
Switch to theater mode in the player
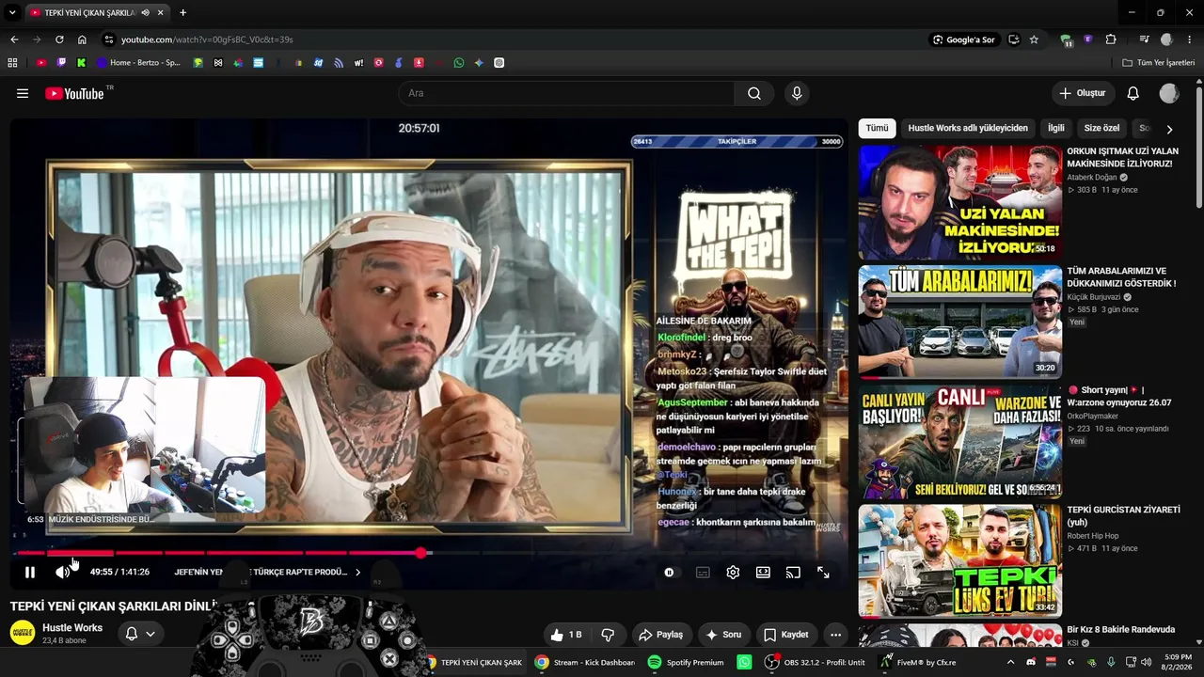click(763, 572)
